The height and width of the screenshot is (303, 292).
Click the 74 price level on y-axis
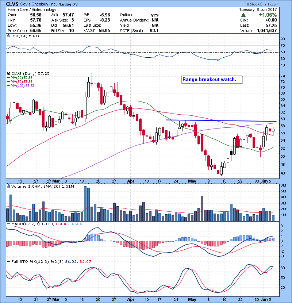pos(283,76)
